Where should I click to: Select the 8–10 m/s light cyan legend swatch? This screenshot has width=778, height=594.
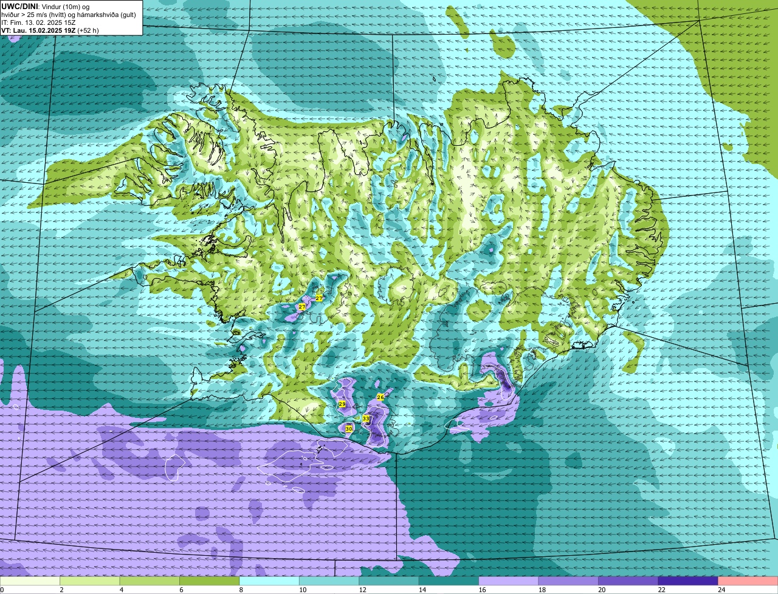269,581
